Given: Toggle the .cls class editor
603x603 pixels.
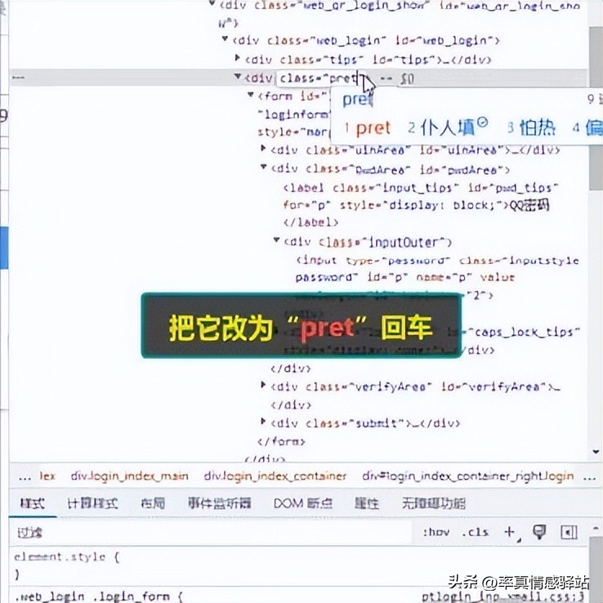Looking at the screenshot, I should point(476,532).
